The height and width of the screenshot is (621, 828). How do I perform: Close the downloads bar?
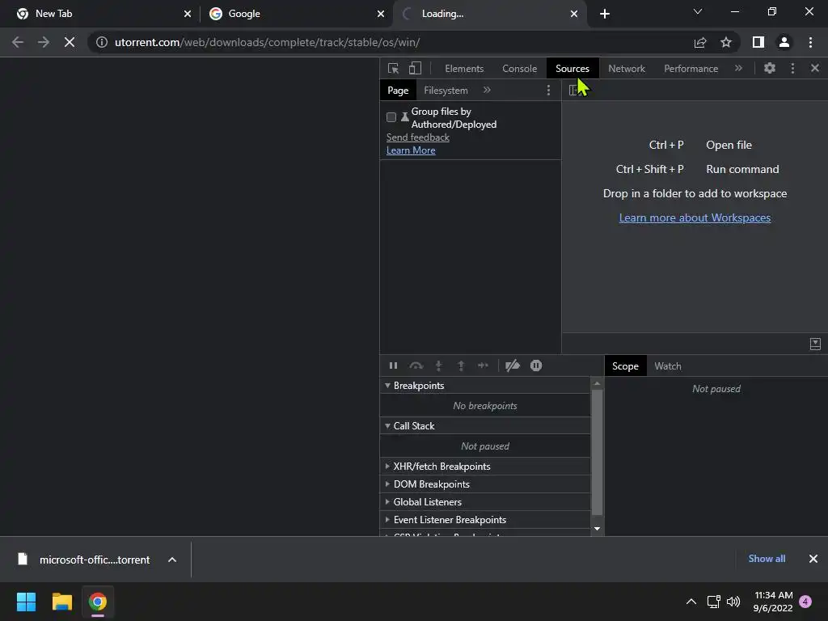coord(813,559)
